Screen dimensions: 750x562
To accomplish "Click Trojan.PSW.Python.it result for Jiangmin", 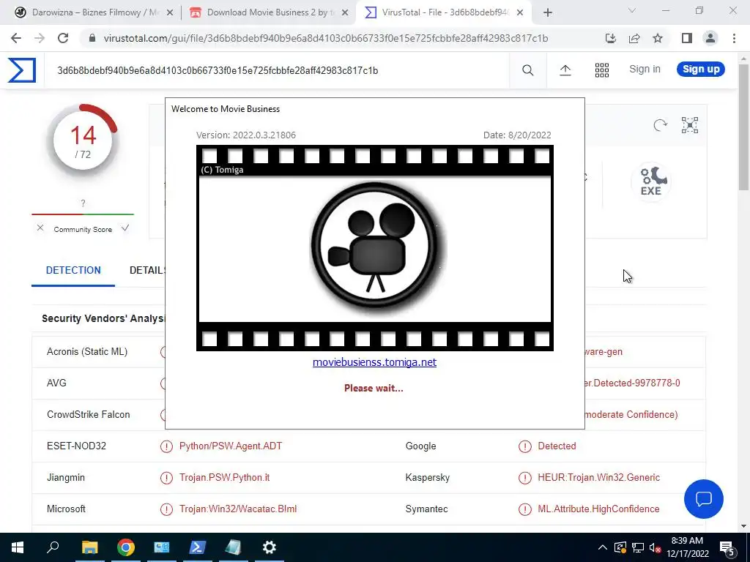I will (224, 477).
